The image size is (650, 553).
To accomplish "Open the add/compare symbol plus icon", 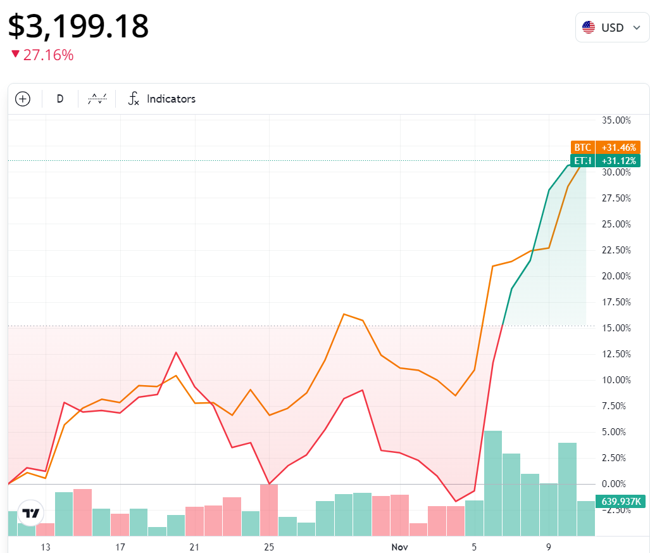I will [22, 99].
